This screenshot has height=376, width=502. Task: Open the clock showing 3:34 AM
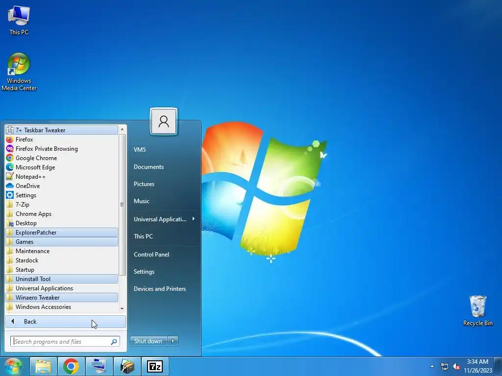(x=477, y=366)
